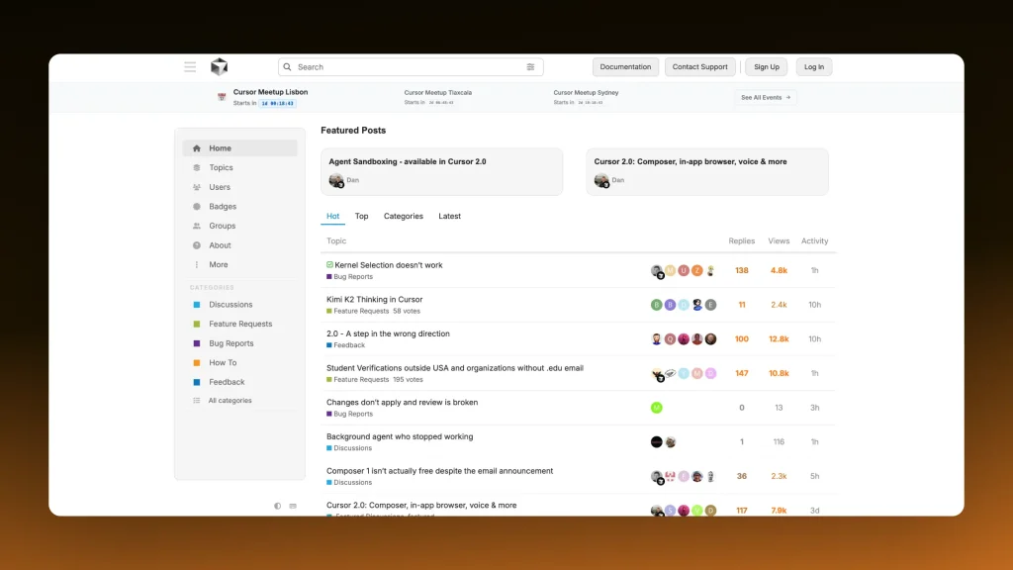Click first avatar on 2.0 wrong direction row
Viewport: 1013px width, 570px height.
657,338
